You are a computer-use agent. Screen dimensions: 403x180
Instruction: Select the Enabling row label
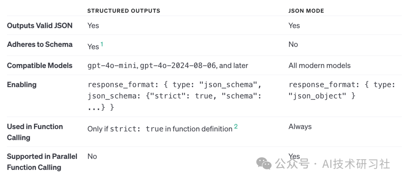click(22, 84)
